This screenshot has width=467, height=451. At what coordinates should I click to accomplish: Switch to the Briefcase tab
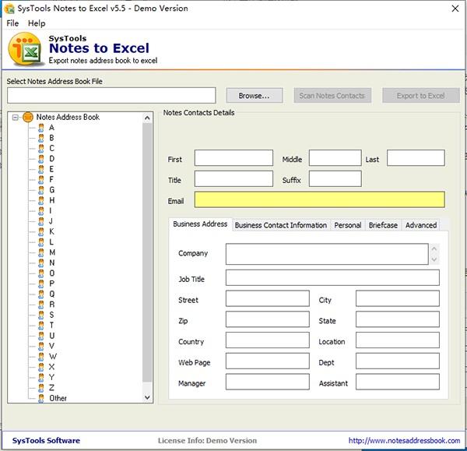382,225
